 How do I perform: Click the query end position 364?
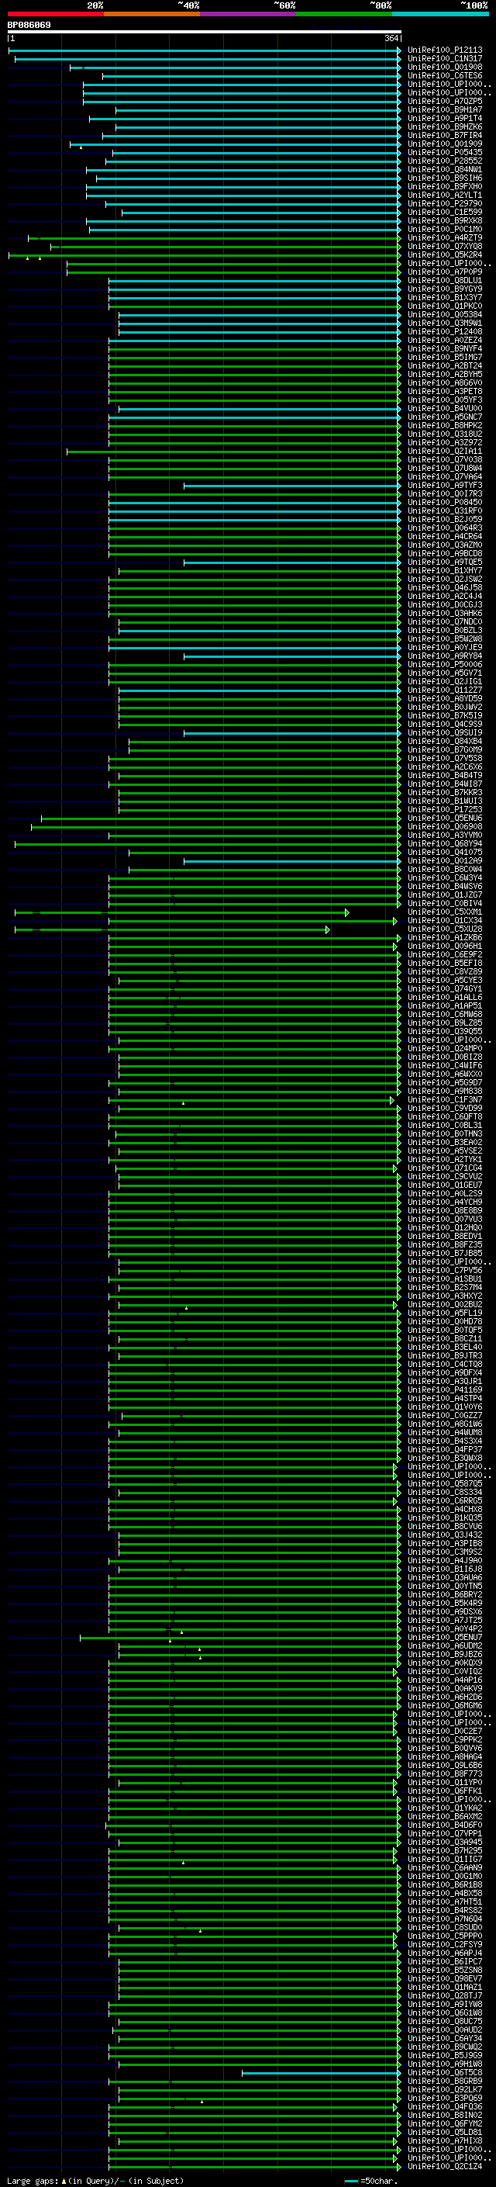tap(391, 39)
